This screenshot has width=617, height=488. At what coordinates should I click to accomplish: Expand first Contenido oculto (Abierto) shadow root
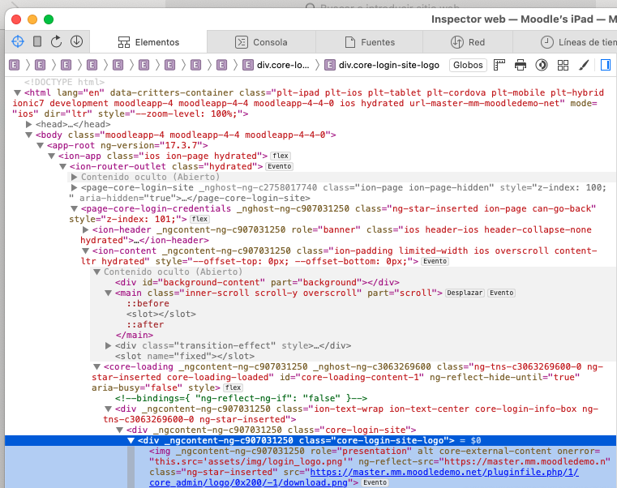pyautogui.click(x=74, y=177)
